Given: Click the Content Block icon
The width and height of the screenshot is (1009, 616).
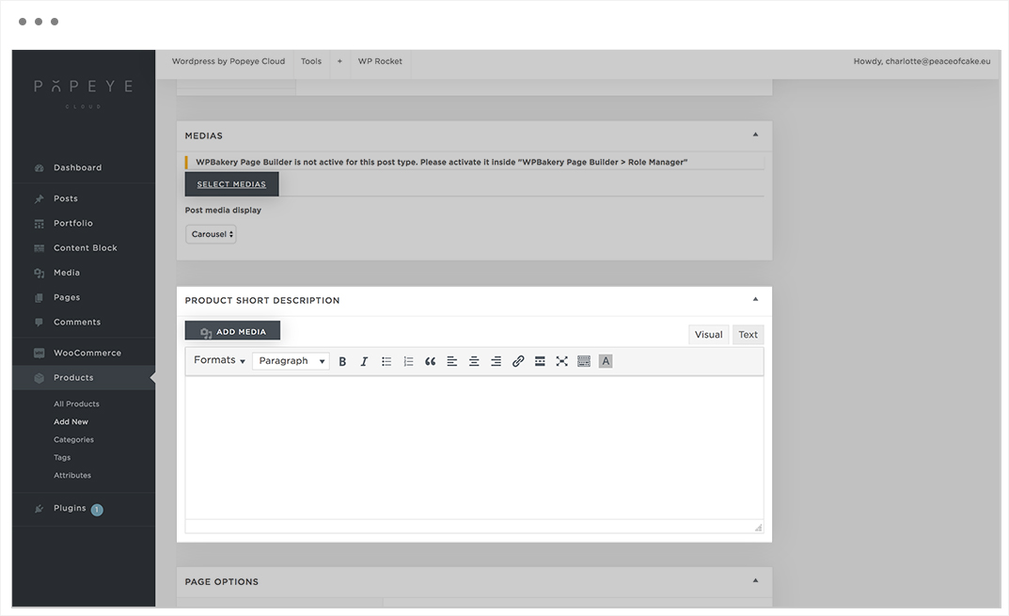Looking at the screenshot, I should [39, 248].
